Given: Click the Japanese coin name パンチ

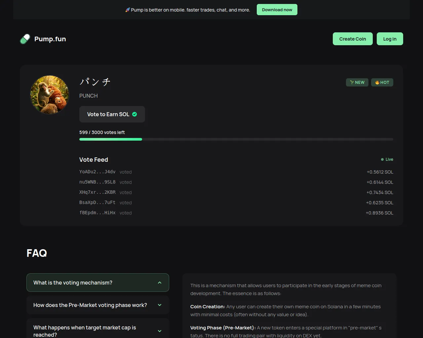Looking at the screenshot, I should click(95, 82).
